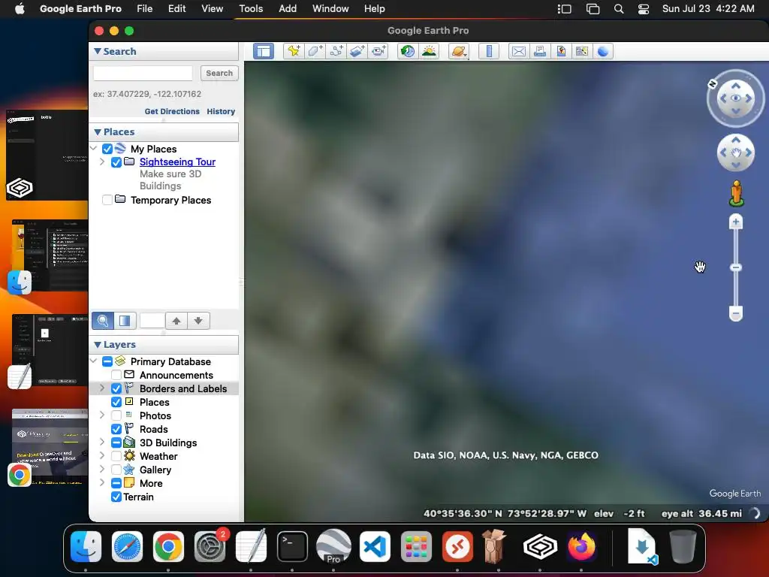Image resolution: width=769 pixels, height=577 pixels.
Task: Enable the Announcements layer checkbox
Action: [116, 375]
